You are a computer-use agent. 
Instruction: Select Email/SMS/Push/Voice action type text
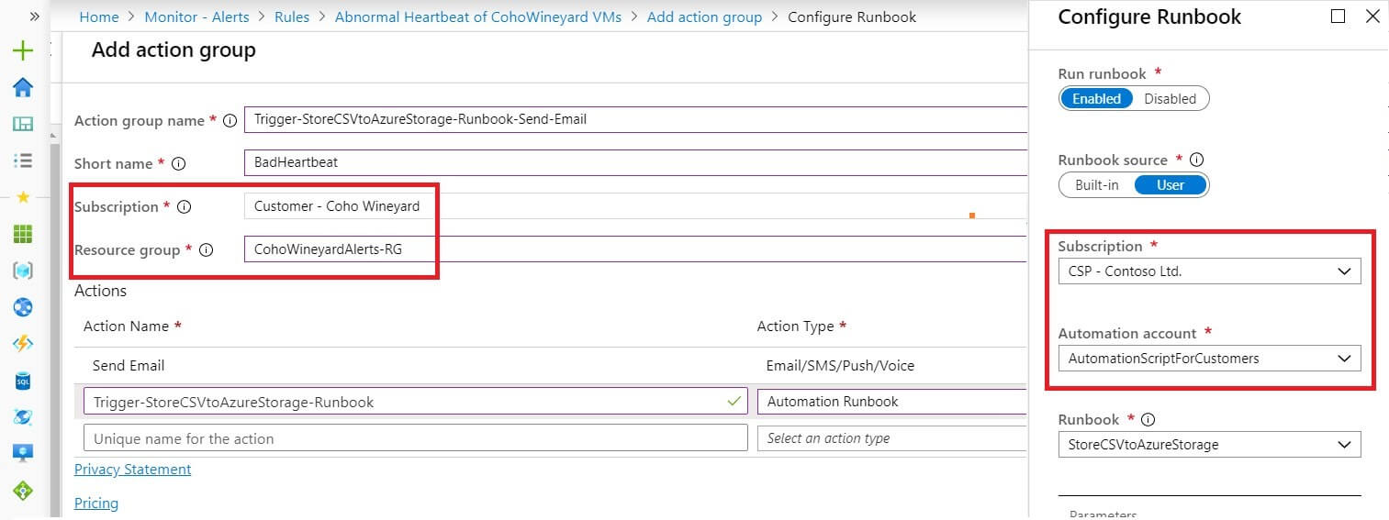point(840,365)
